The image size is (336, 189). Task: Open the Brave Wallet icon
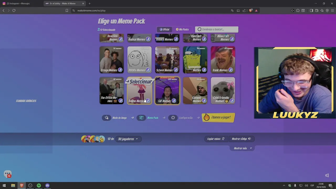point(317,10)
